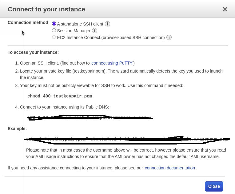
Task: Click the To access your instance heading
Action: (33, 52)
